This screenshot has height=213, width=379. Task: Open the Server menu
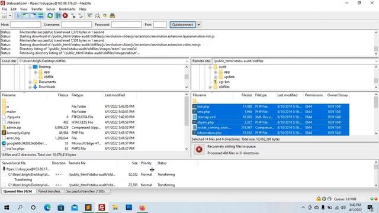51,9
